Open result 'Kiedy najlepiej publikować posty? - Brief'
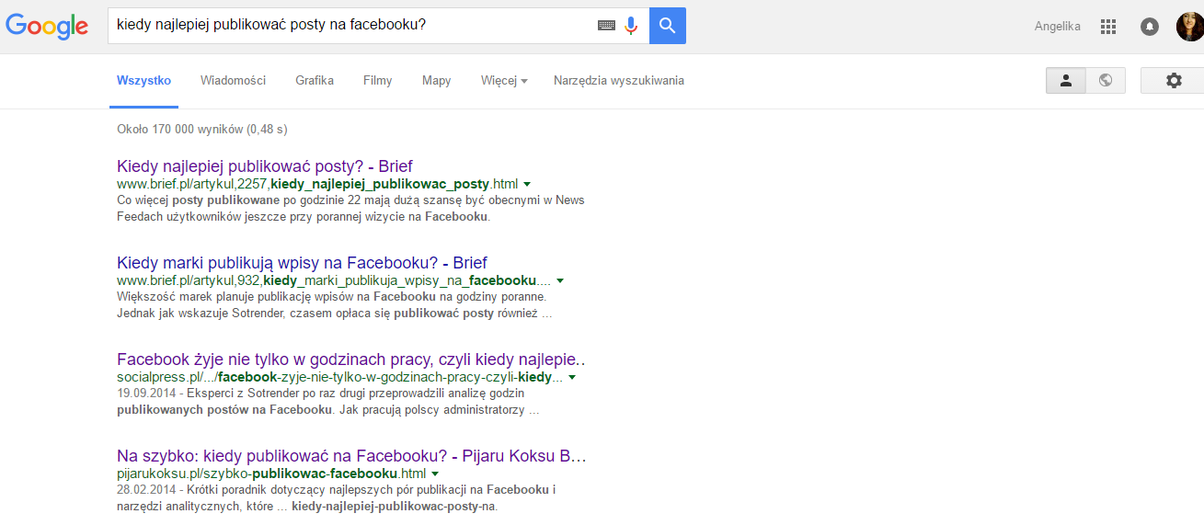The image size is (1204, 525). click(x=265, y=166)
